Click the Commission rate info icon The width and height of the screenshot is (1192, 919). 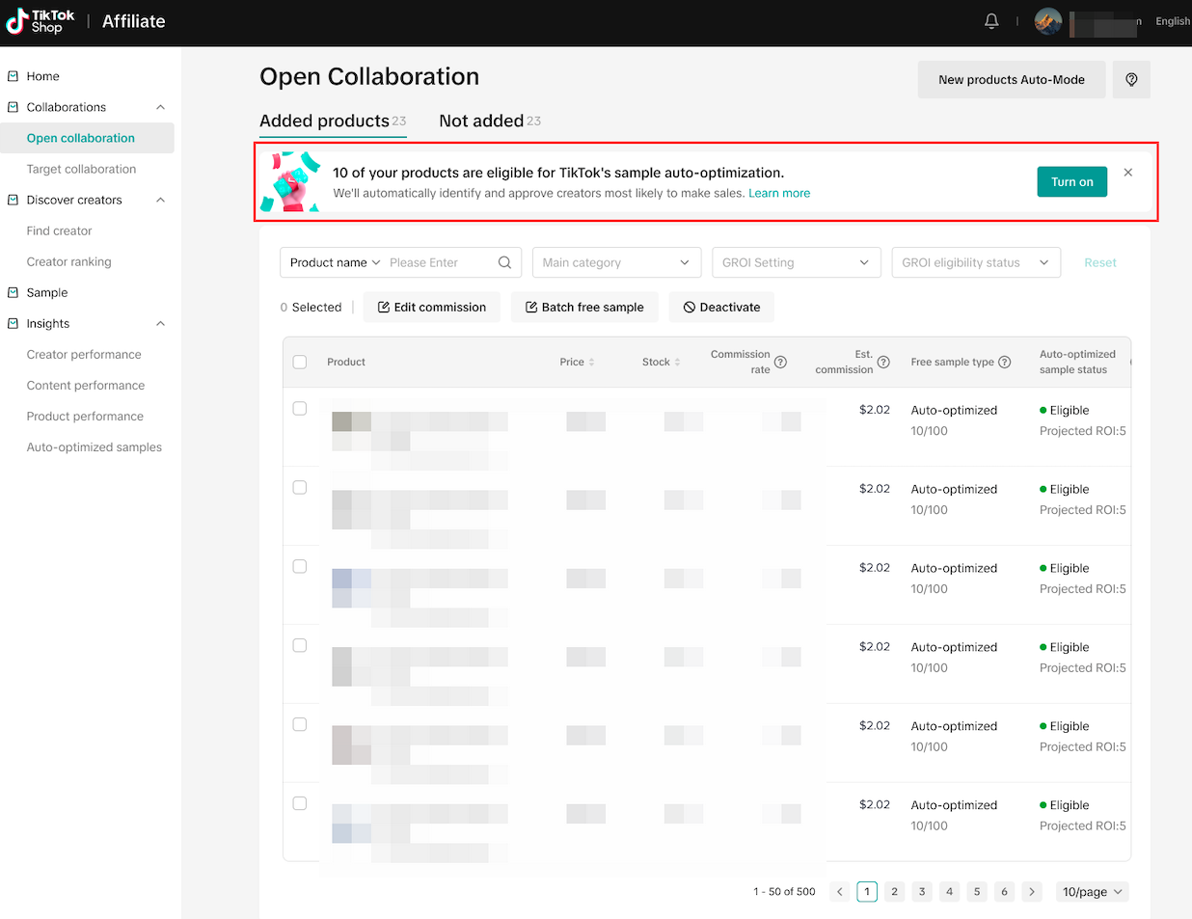pyautogui.click(x=780, y=363)
